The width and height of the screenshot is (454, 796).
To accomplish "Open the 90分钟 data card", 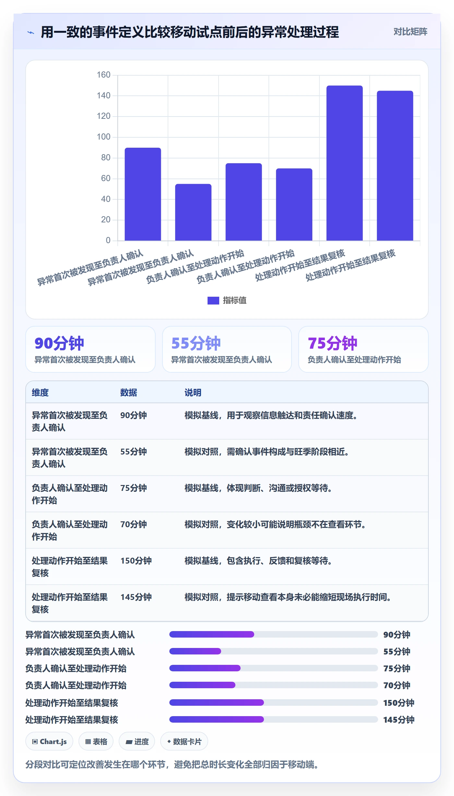I will [90, 349].
